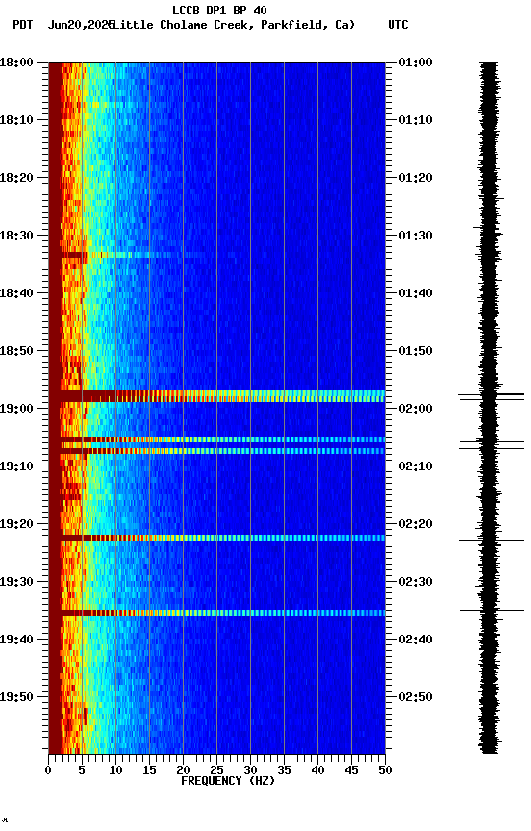531x831 pixels.
Task: Click the 02:50 UTC time label
Action: click(x=416, y=697)
